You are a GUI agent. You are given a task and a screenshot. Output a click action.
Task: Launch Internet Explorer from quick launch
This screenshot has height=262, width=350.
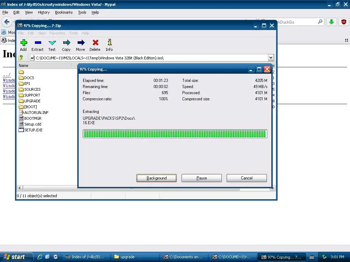coord(40,257)
